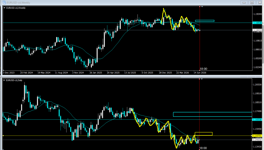The height and width of the screenshot is (150, 264).
Task: Click the 1.19340 level on the Weekly price scale
Action: (x=258, y=14)
